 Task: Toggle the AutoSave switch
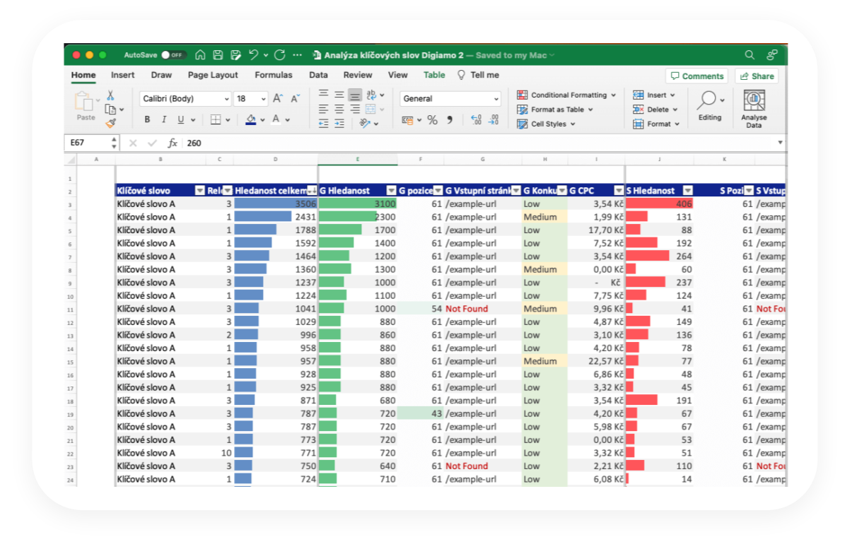(x=173, y=54)
